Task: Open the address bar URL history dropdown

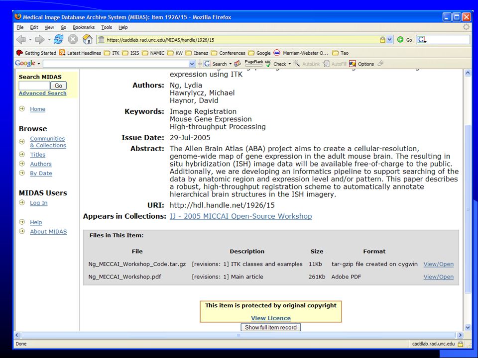Action: pos(389,40)
